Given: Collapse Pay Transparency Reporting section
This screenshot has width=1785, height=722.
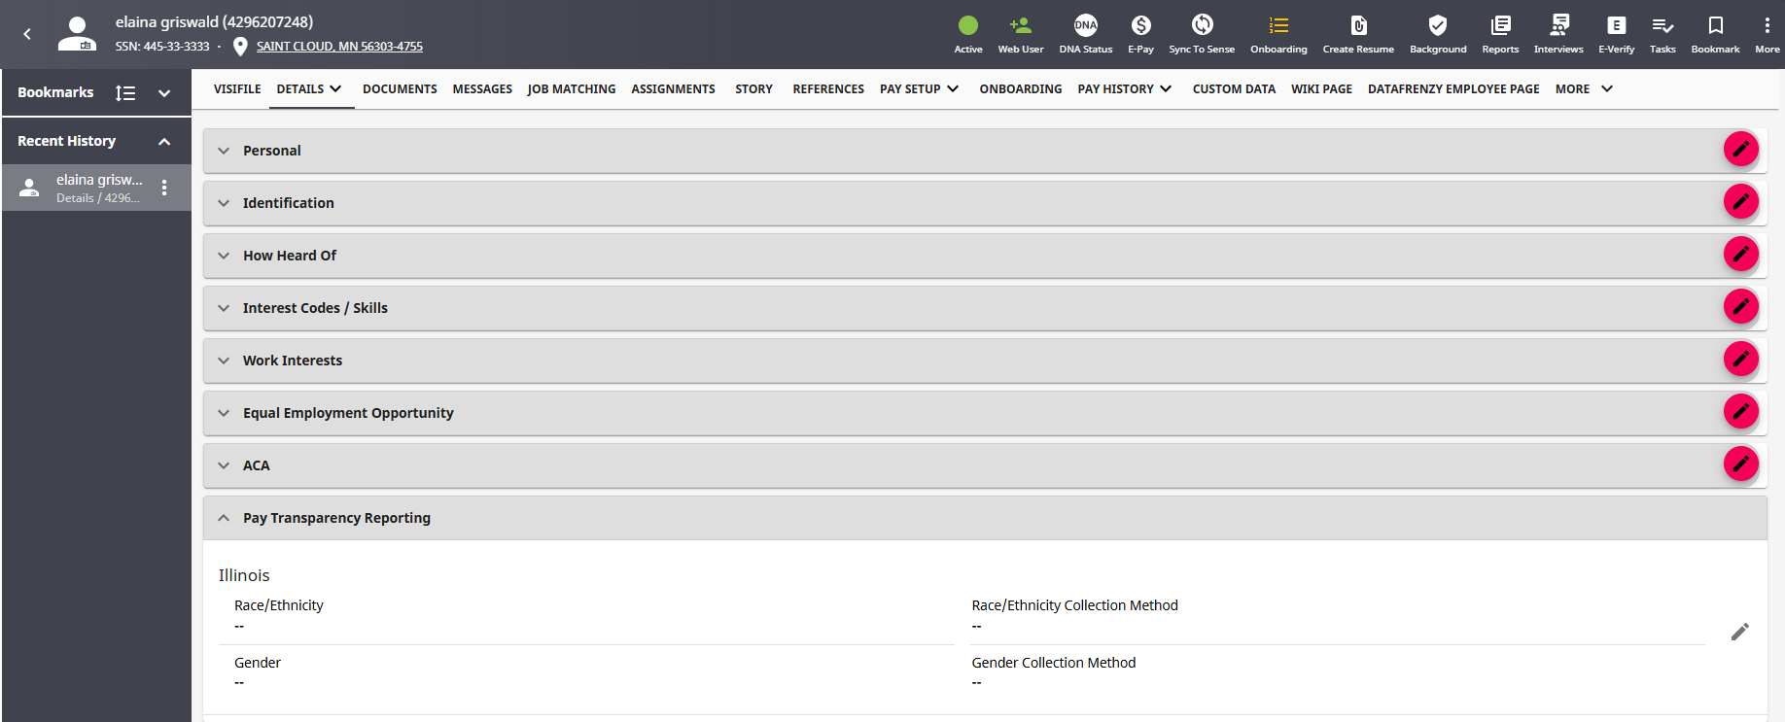Looking at the screenshot, I should coord(224,518).
